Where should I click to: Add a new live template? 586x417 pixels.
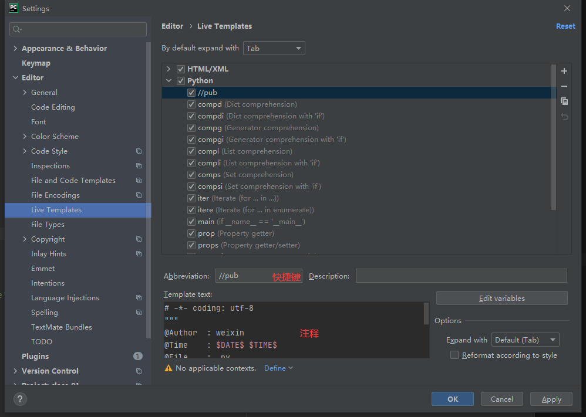click(564, 71)
